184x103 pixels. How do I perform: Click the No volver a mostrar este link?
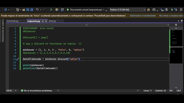(x=171, y=16)
